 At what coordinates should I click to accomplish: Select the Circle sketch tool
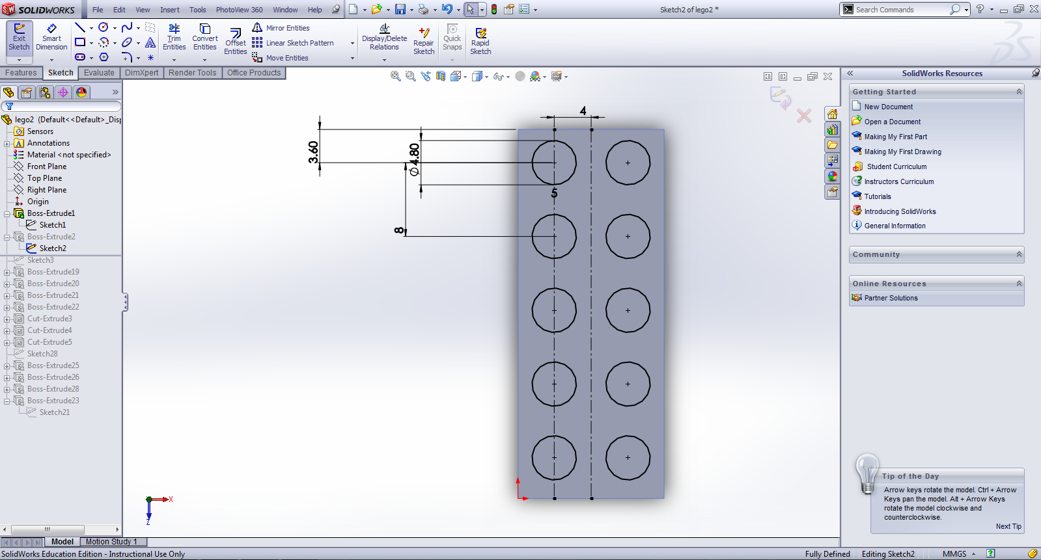pyautogui.click(x=104, y=27)
